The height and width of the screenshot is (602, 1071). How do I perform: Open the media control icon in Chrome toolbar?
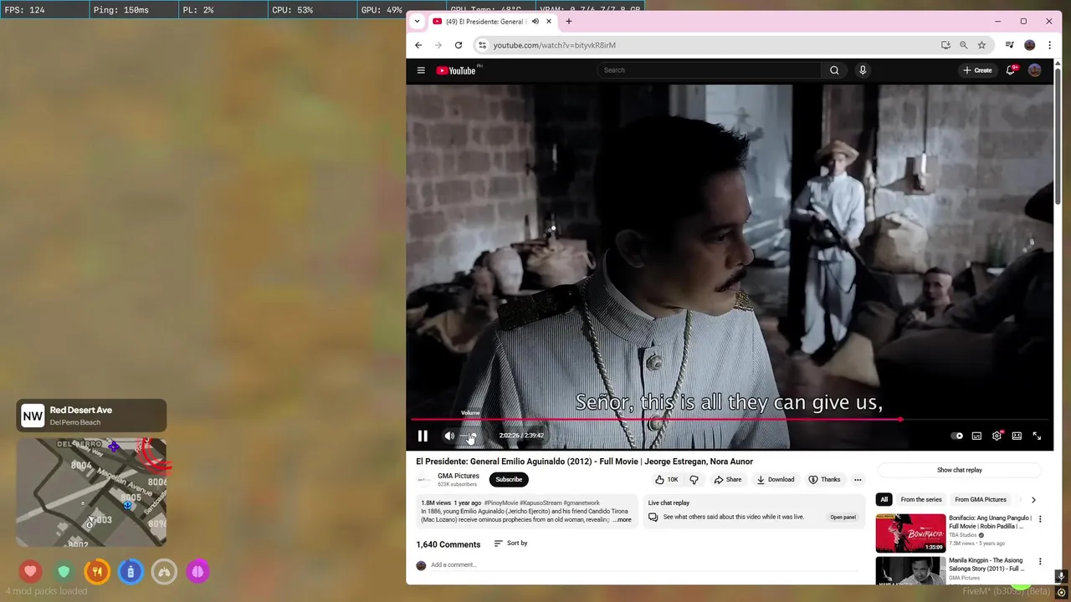coord(1010,45)
